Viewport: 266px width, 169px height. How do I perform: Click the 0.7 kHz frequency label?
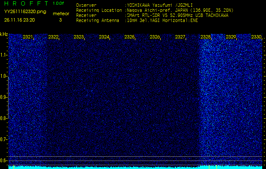tap(3, 139)
